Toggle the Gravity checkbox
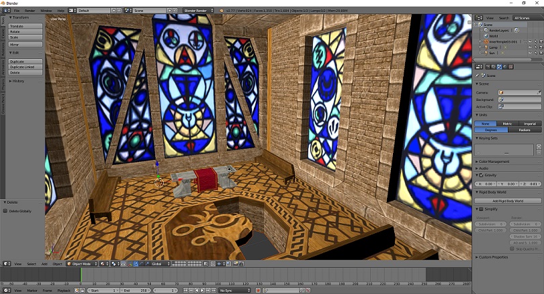This screenshot has width=544, height=294. coord(481,175)
